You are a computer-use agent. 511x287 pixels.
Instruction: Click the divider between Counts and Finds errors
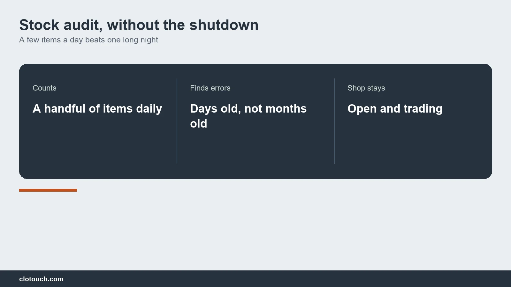(x=177, y=121)
